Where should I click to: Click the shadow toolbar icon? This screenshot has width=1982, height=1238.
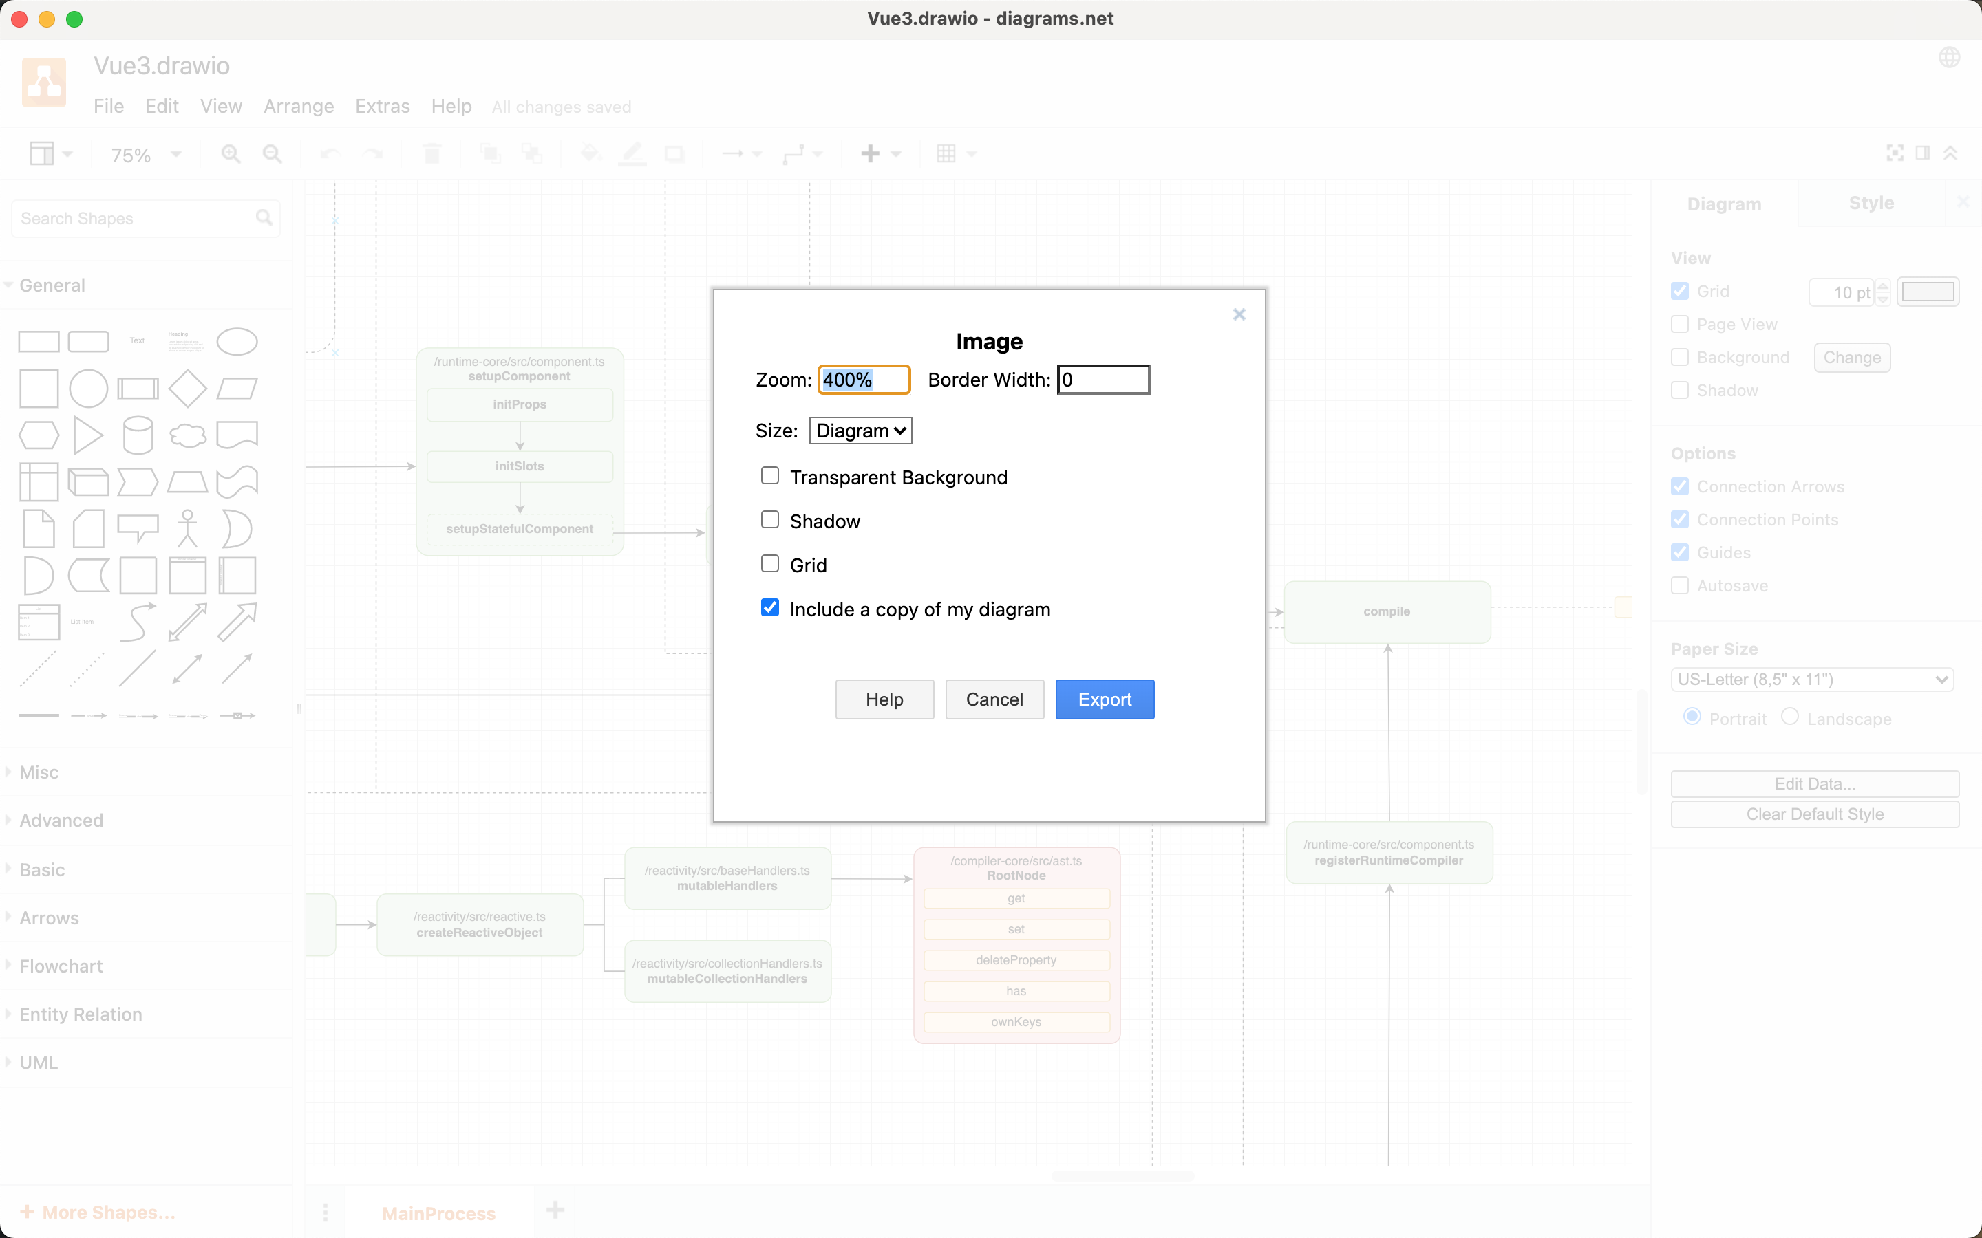674,154
